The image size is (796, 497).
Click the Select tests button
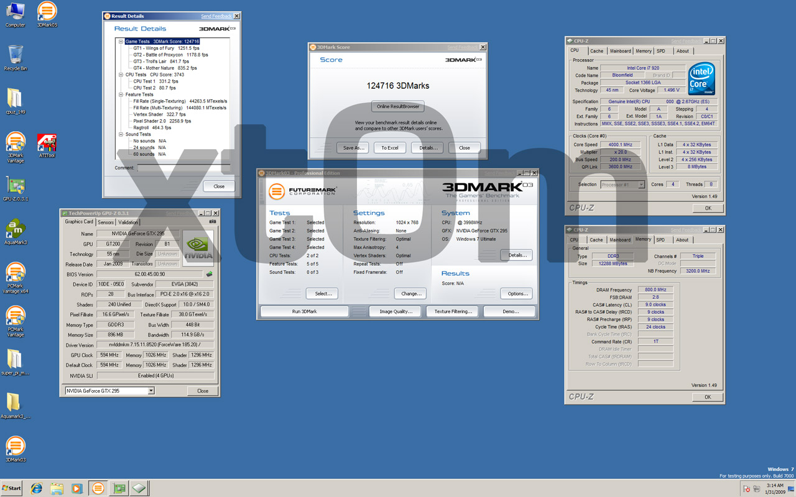tap(323, 293)
